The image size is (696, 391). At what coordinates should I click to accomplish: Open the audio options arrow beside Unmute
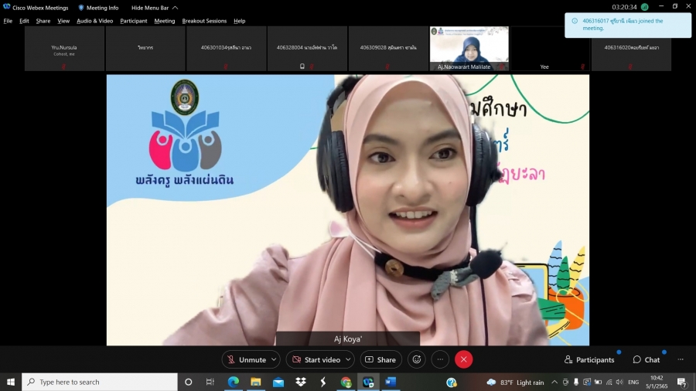click(x=275, y=359)
